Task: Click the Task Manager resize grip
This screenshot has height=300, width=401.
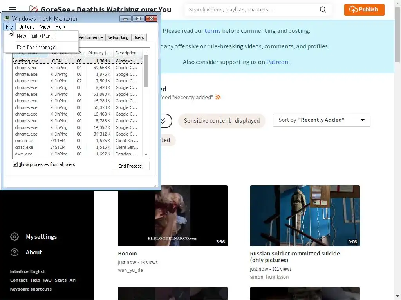Action: click(x=156, y=185)
